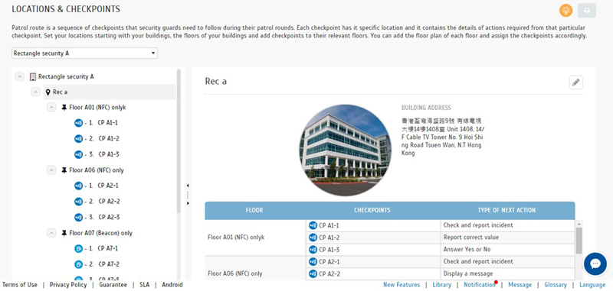Viewport: 613px width, 291px height.
Task: Click the pushpin icon of Floor A07 (Beacon) only
Action: click(64, 233)
